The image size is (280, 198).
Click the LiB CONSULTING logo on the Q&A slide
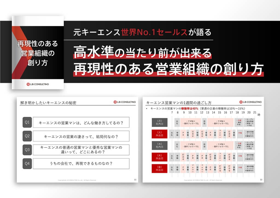click(125, 102)
